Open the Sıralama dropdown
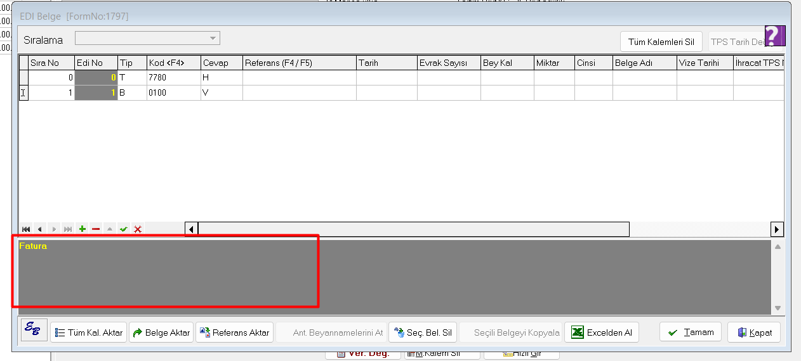This screenshot has height=361, width=801. point(147,39)
